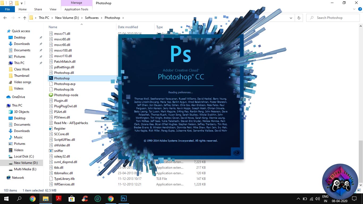
Task: Open File Explorer taskbar icon
Action: tap(45, 199)
